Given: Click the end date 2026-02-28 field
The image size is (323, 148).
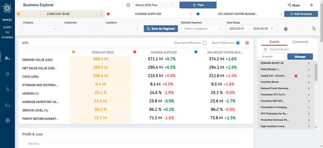Looking at the screenshot, I should pyautogui.click(x=260, y=29).
